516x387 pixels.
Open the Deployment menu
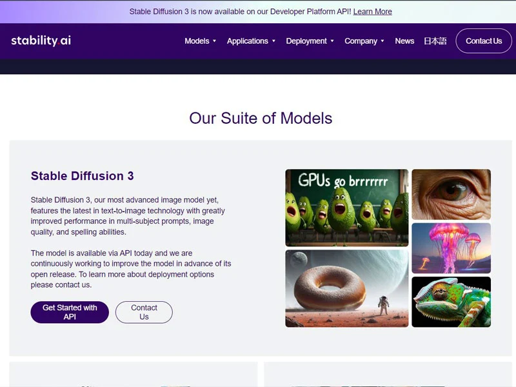point(306,41)
